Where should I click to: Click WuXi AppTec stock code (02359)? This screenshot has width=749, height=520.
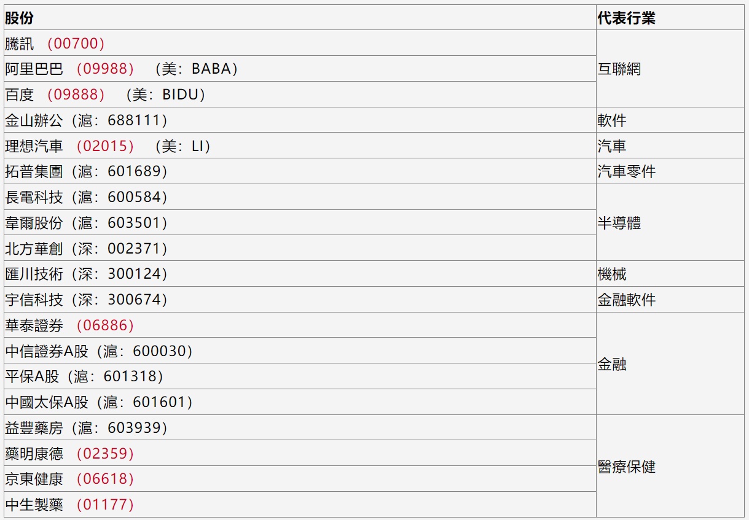(x=104, y=454)
